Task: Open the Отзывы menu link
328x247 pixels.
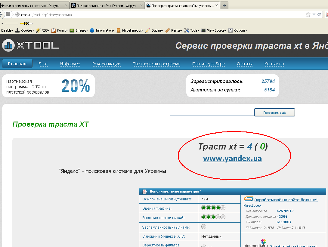Action: [x=245, y=64]
